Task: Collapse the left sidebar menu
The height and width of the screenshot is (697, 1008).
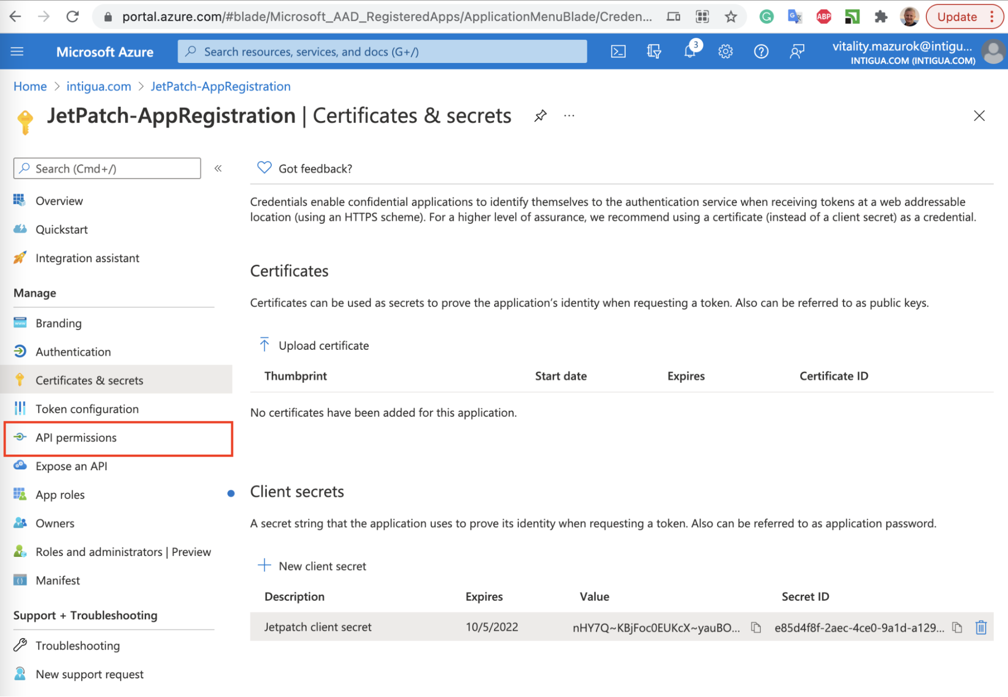Action: [218, 168]
